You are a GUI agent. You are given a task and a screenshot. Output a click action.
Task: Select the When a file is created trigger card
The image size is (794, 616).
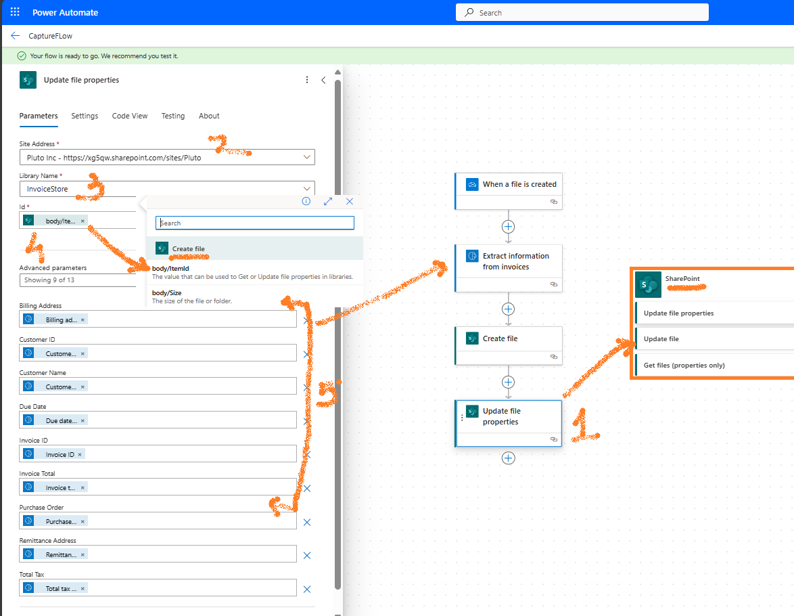click(x=509, y=191)
